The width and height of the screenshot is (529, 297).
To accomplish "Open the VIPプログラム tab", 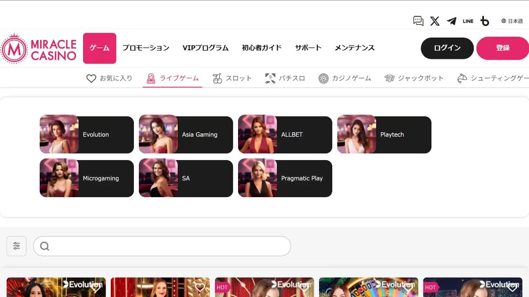I will [x=205, y=48].
